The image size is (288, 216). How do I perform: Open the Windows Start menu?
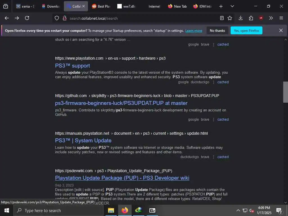[7, 210]
